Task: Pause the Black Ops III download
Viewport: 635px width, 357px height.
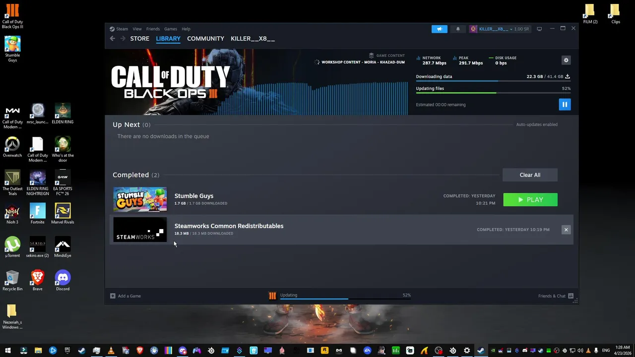Action: coord(565,105)
